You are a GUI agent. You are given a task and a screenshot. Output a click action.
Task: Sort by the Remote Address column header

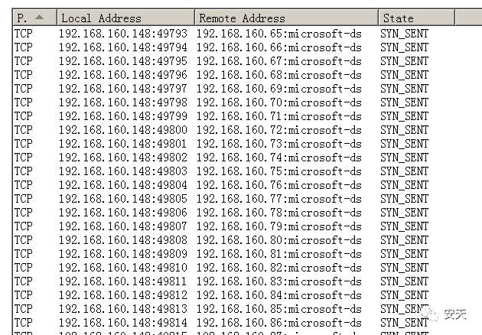coord(286,18)
